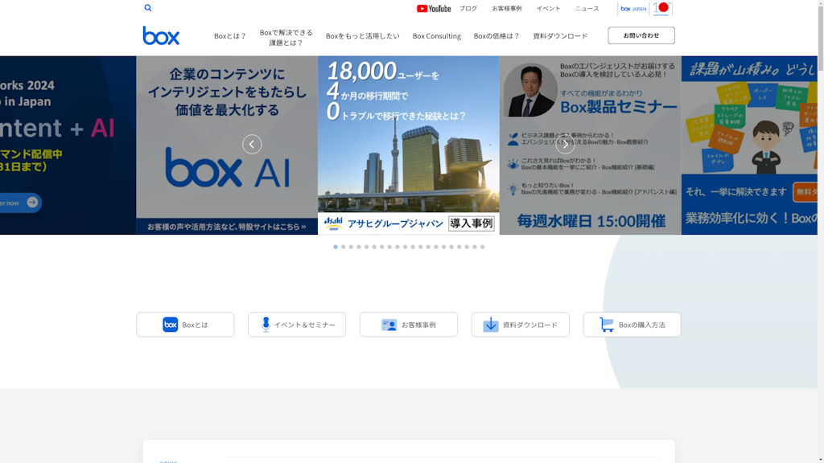Viewport: 824px width, 463px height.
Task: Click the small Box icon on the Boxとは card
Action: click(x=170, y=324)
